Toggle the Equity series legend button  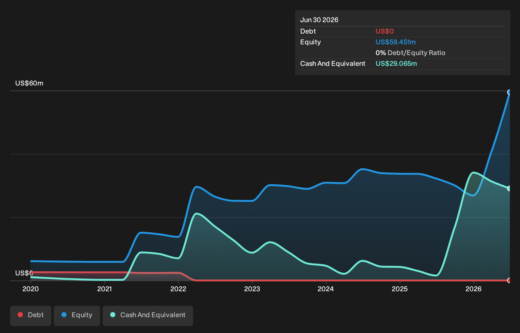pyautogui.click(x=77, y=316)
